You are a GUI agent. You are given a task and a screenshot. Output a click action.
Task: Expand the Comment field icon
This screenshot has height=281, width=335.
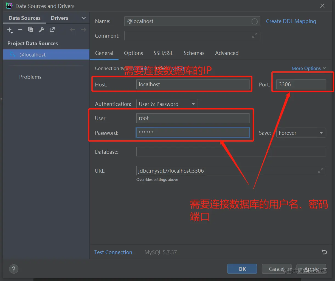coord(255,36)
